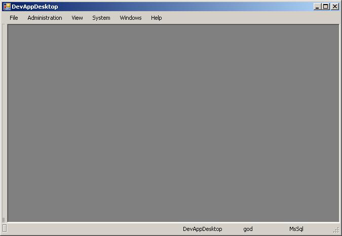Minimize the DevAppDesktop window
The width and height of the screenshot is (342, 236).
[317, 7]
